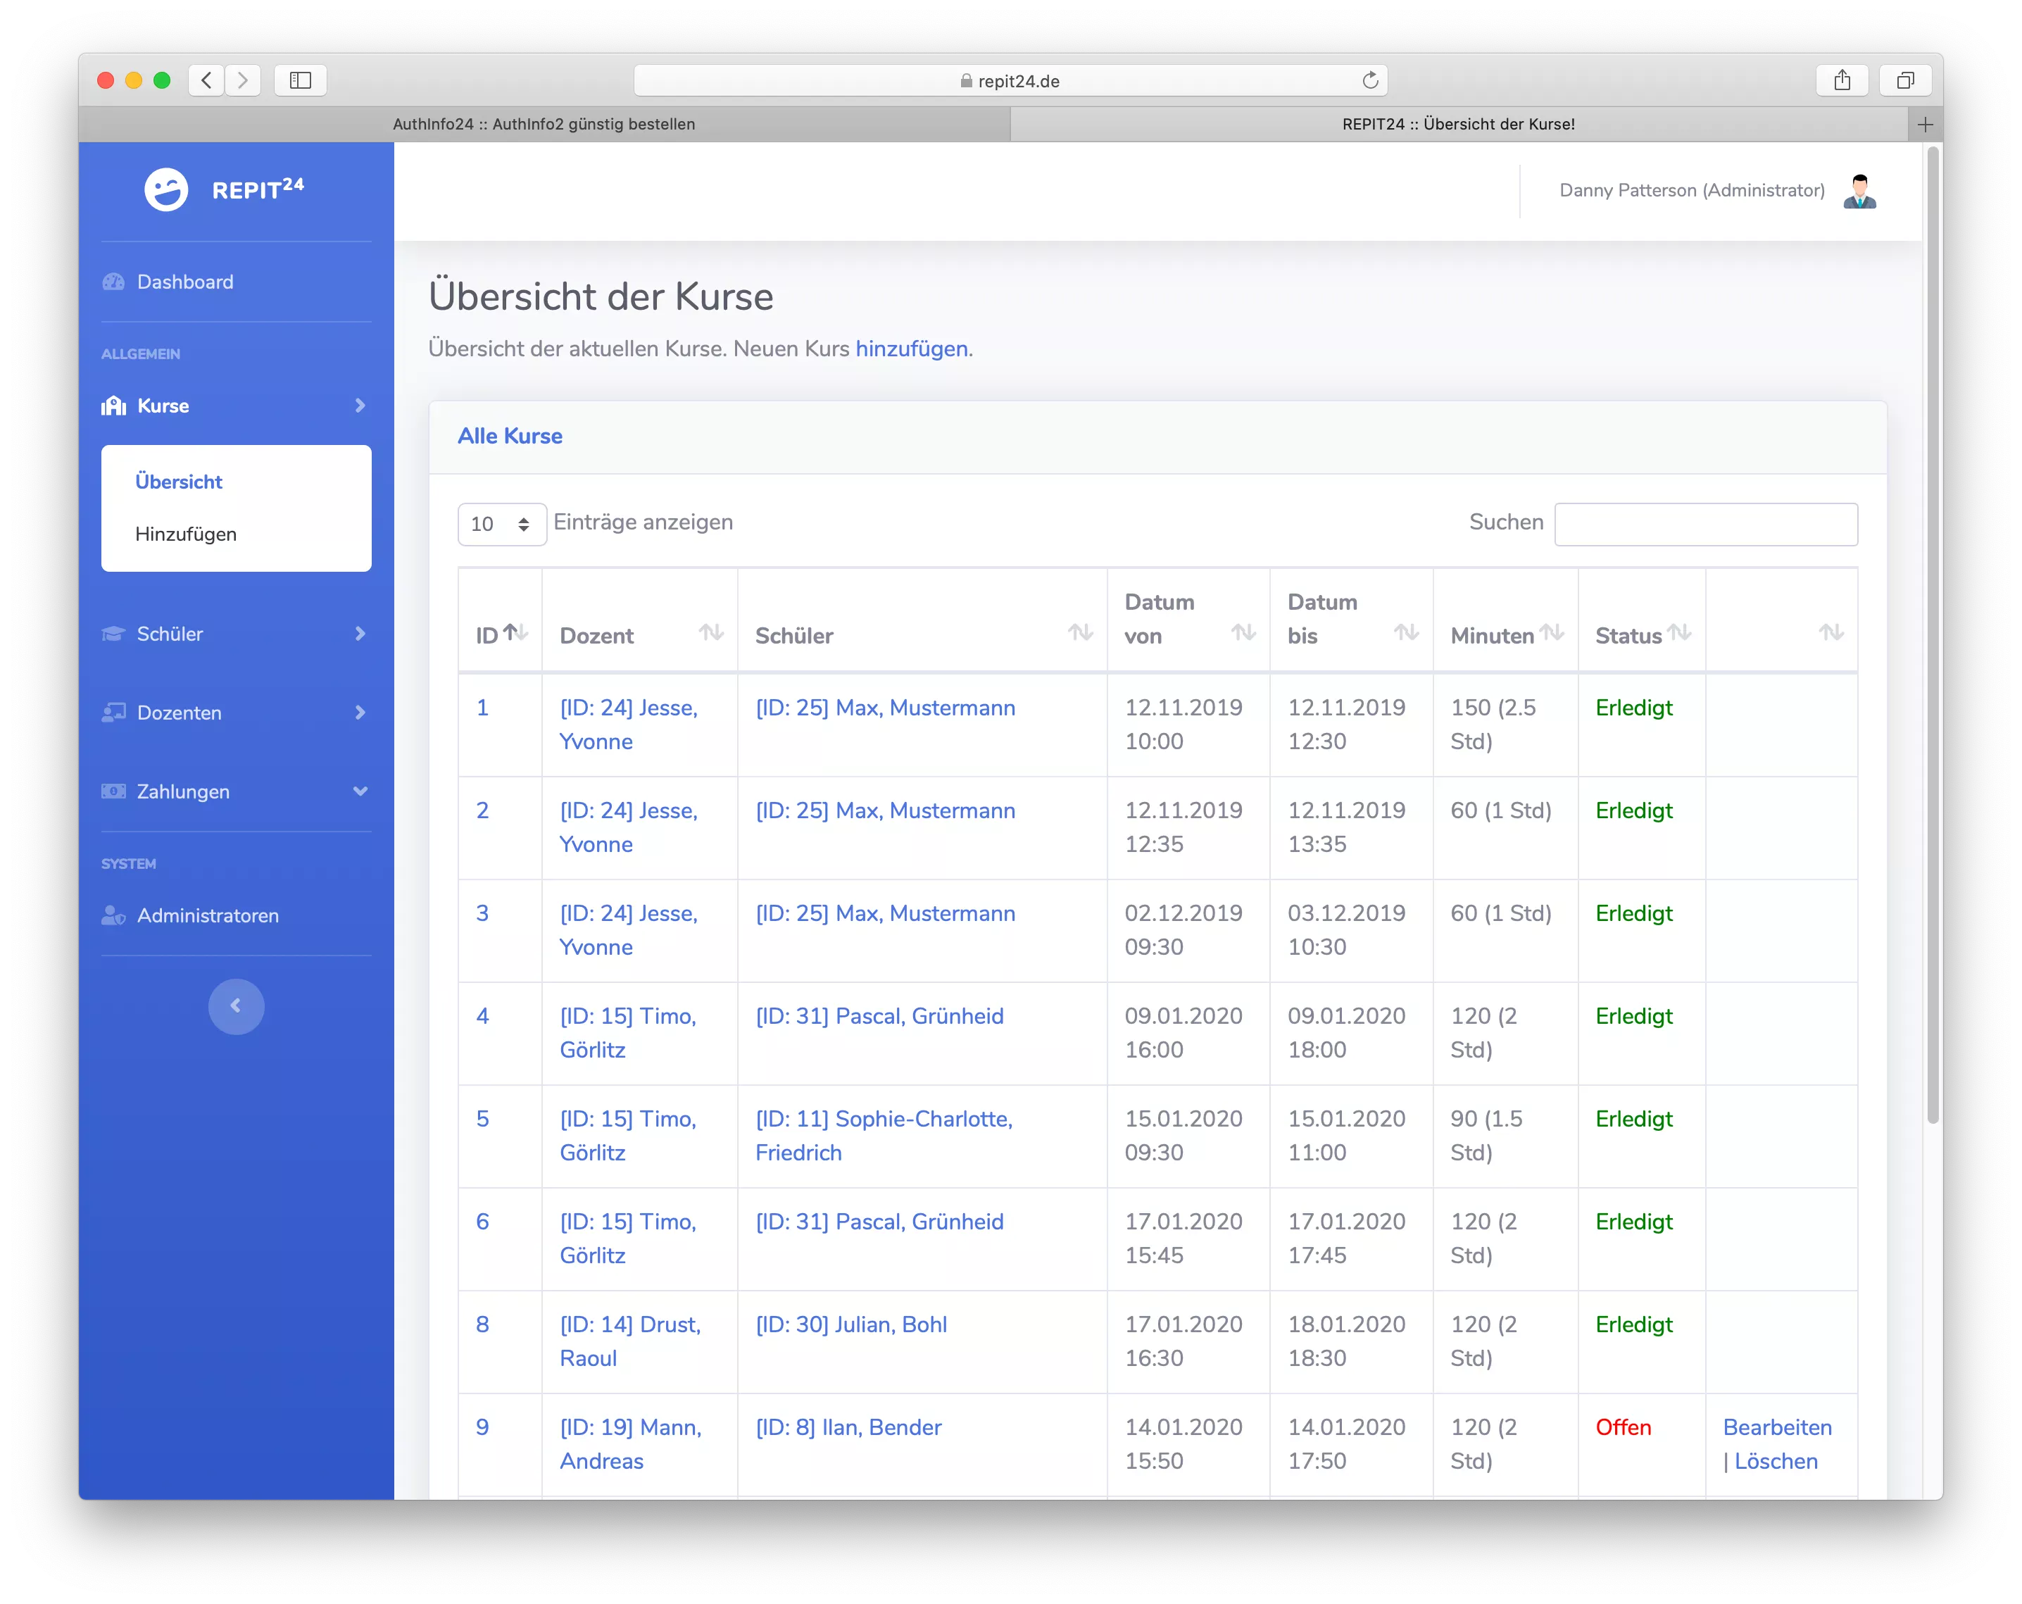The image size is (2022, 1604).
Task: Show the Safari sidebar button
Action: tap(300, 81)
